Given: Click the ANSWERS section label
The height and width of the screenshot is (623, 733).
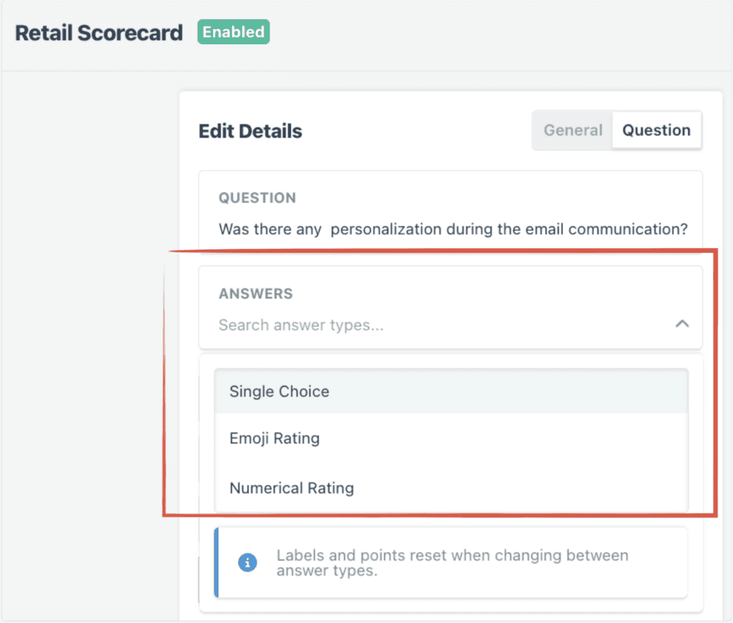Looking at the screenshot, I should pos(256,293).
